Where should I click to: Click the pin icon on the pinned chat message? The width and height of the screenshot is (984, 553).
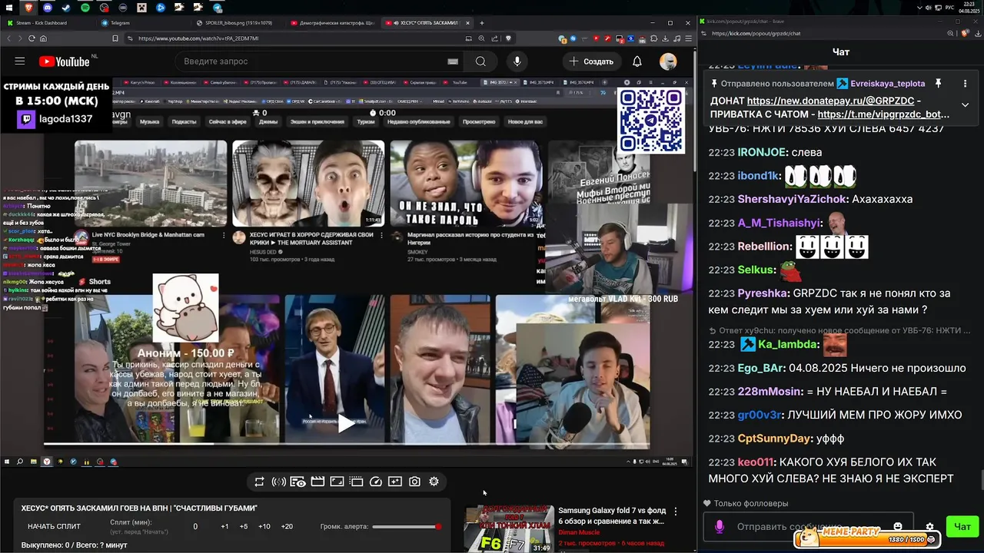938,83
